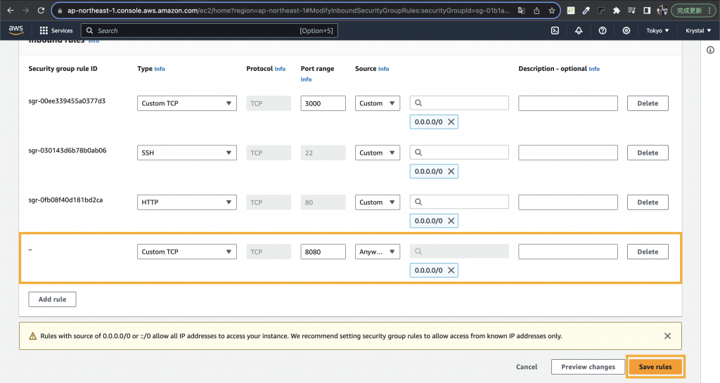This screenshot has height=383, width=720.
Task: Open the browser three-dot menu
Action: [x=709, y=11]
